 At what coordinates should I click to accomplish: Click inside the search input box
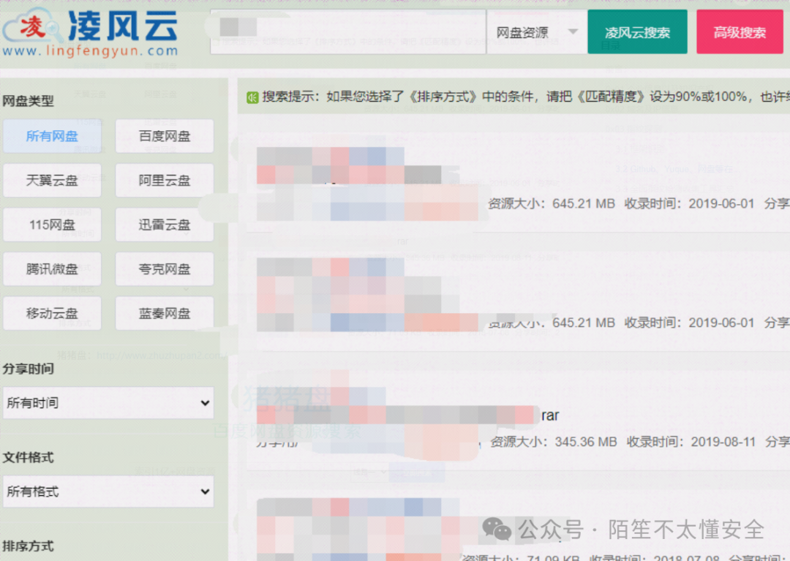click(344, 31)
